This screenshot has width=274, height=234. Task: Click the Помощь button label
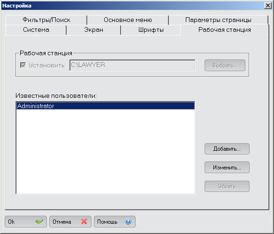point(107,222)
